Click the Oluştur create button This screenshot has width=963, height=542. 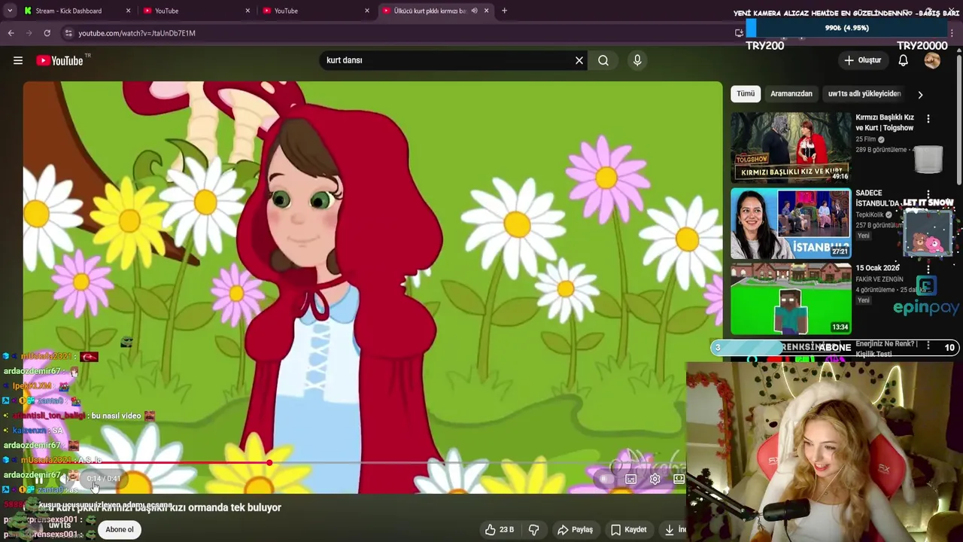[x=862, y=60]
